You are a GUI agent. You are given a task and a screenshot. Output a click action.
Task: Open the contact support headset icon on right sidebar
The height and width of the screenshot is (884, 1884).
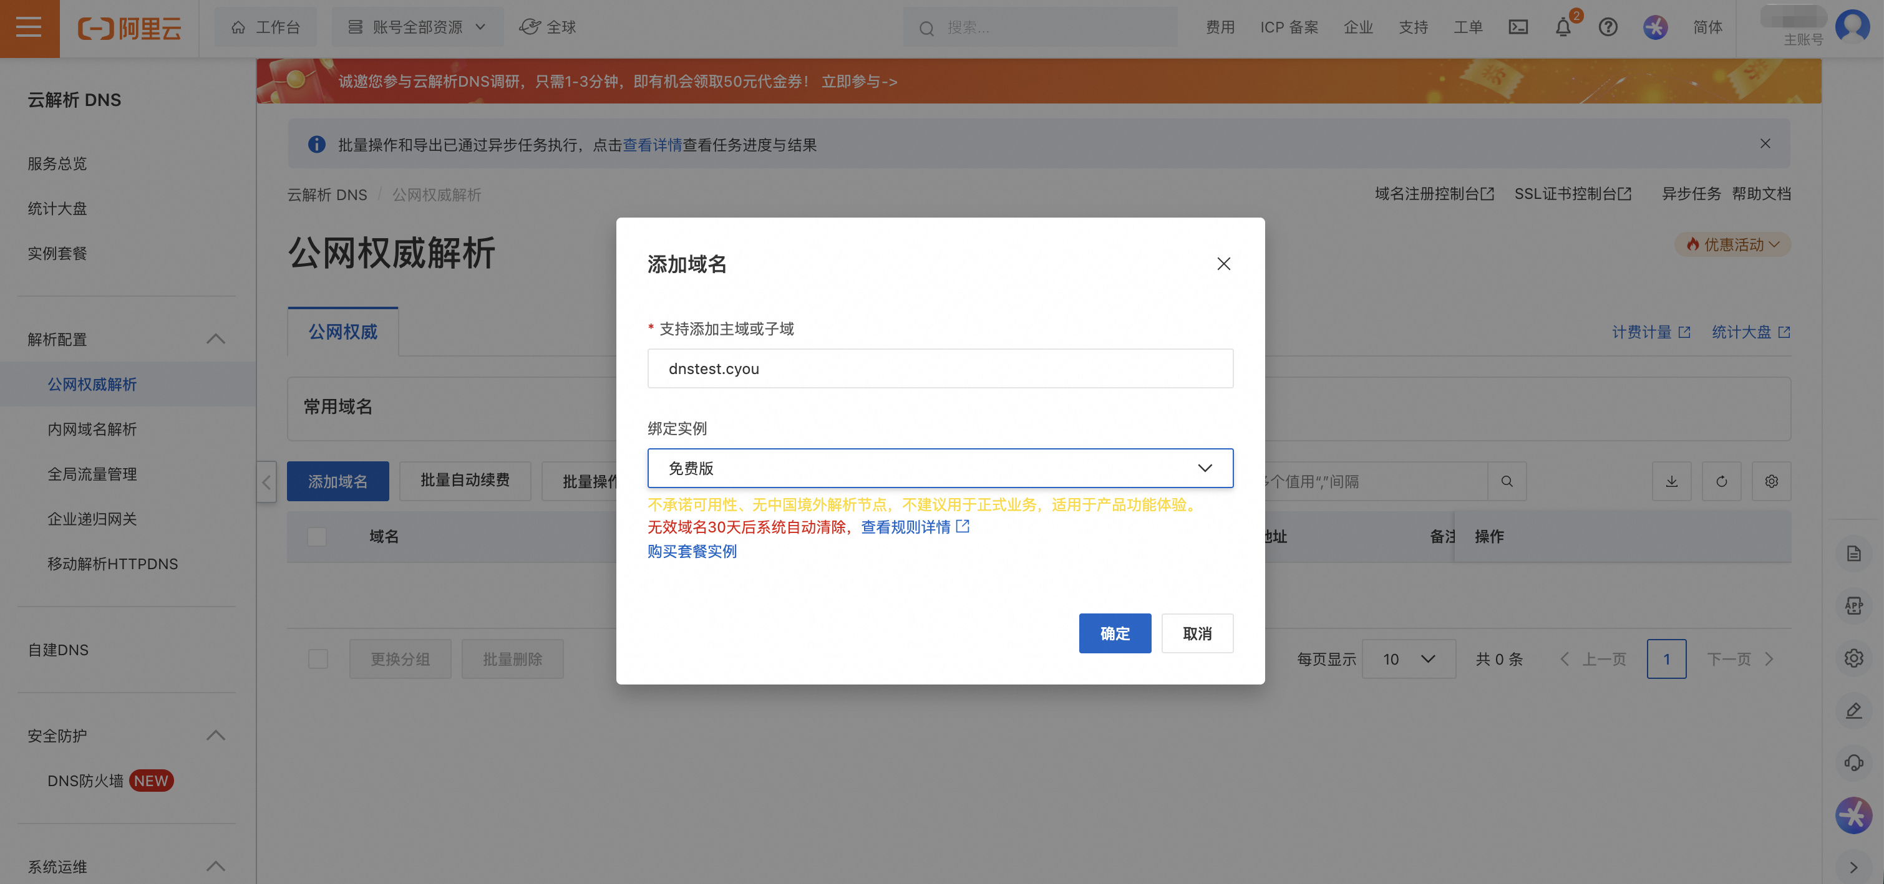[x=1854, y=762]
